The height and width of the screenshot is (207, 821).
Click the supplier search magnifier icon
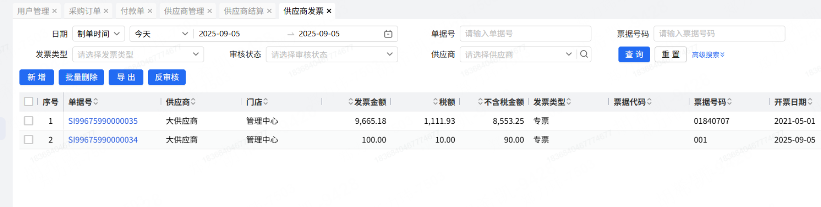point(584,54)
